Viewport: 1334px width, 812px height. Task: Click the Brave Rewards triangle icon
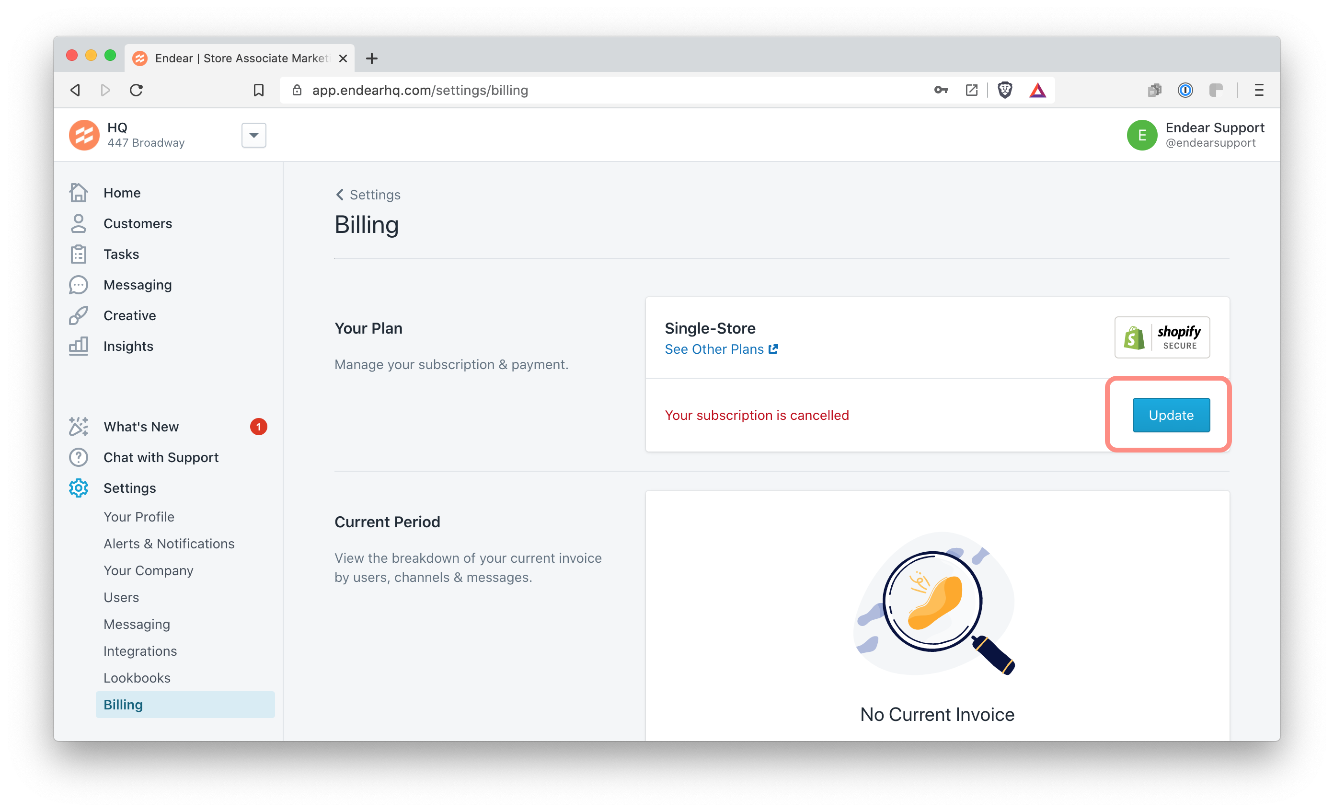click(1037, 90)
